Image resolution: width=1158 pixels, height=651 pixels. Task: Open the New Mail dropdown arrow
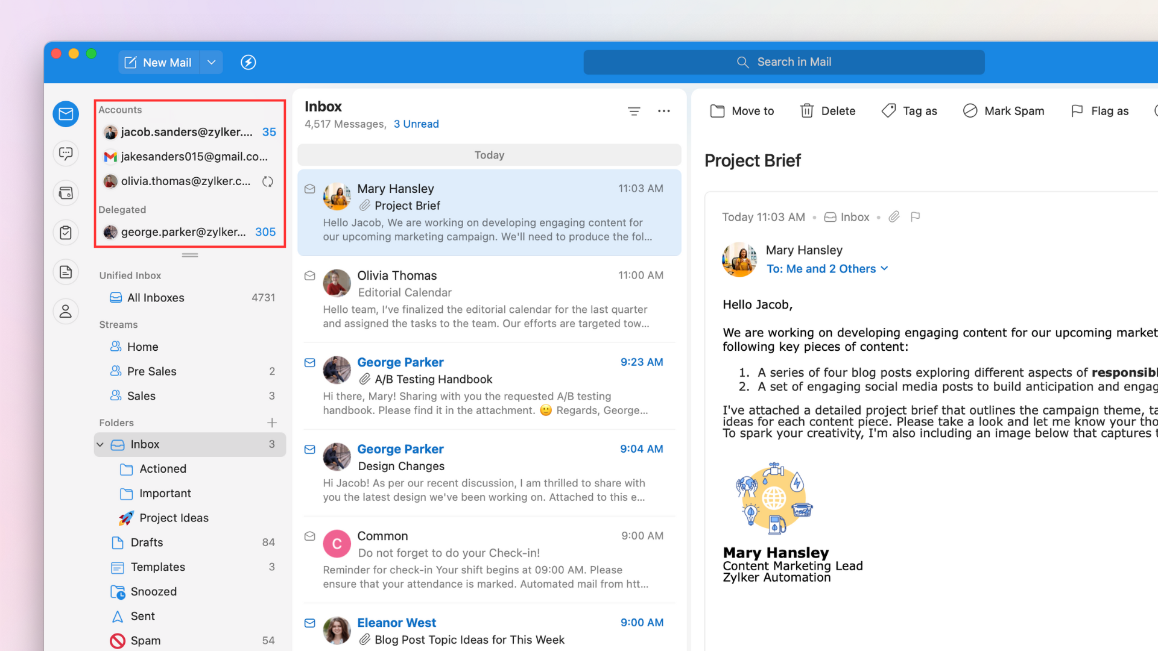click(211, 62)
